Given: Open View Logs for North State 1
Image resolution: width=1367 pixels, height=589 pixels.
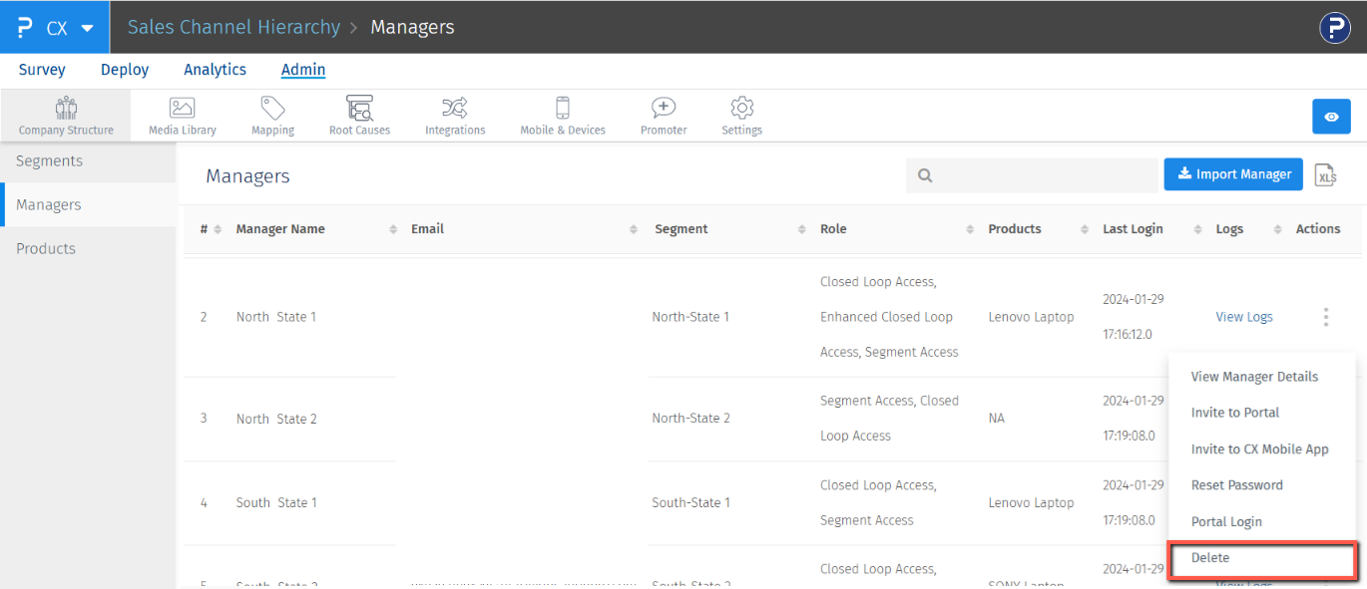Looking at the screenshot, I should click(1243, 317).
